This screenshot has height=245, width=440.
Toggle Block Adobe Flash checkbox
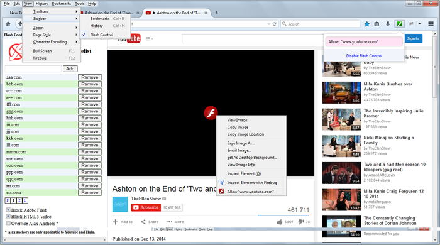point(8,210)
